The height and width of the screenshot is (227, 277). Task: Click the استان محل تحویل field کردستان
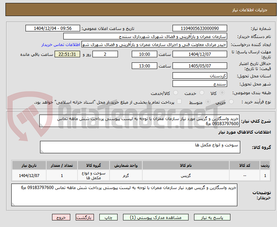[x=199, y=76]
